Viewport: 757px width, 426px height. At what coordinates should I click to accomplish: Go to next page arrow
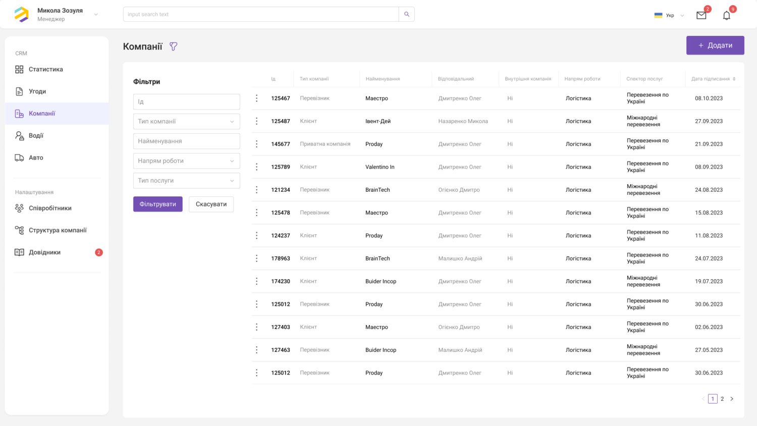[x=732, y=399]
